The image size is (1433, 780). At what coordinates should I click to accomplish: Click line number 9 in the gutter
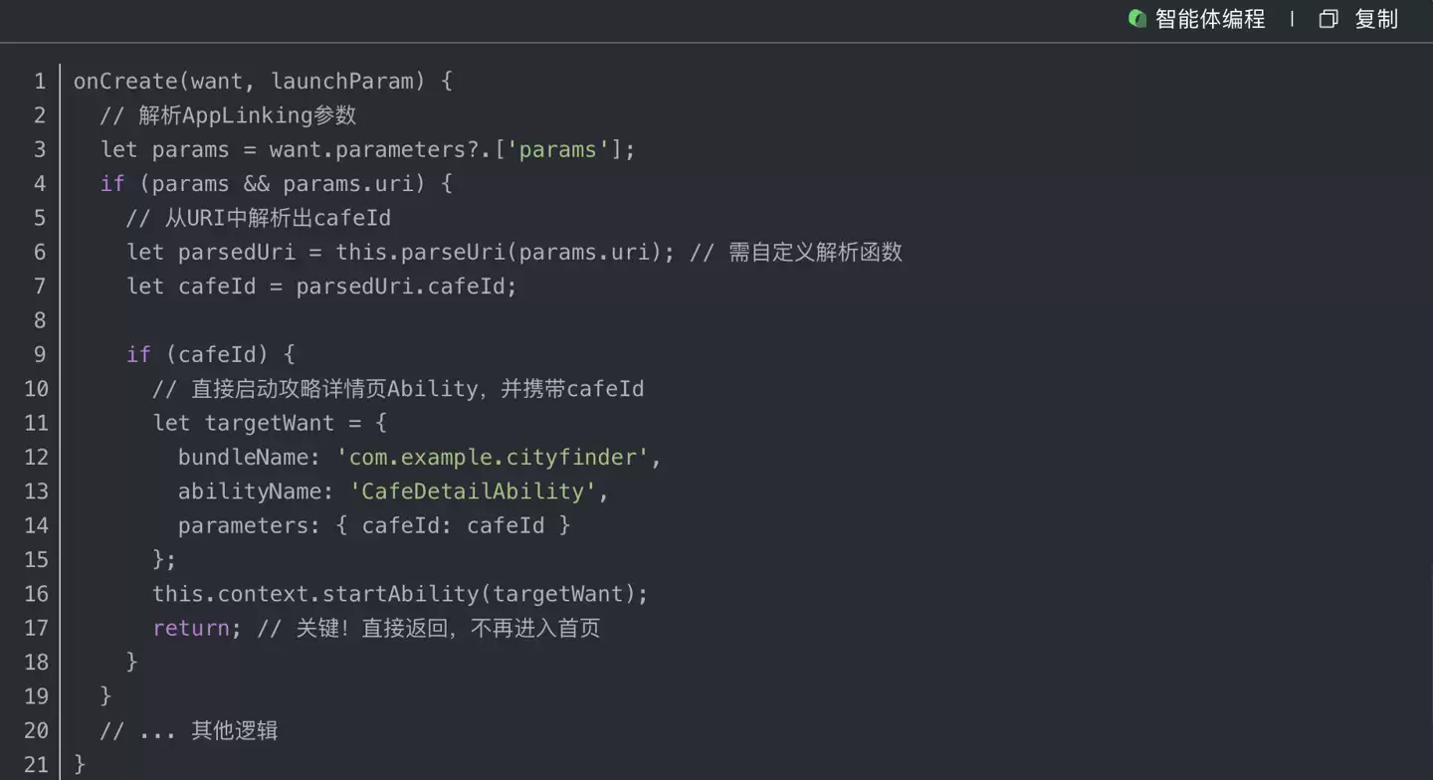[x=40, y=355]
